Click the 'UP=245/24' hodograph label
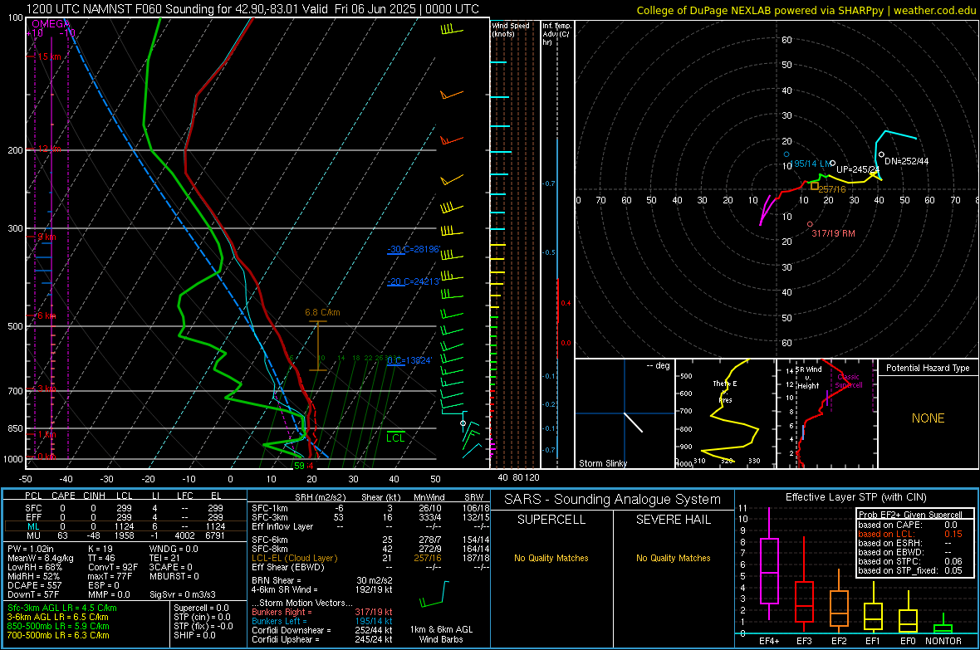980x650 pixels. (857, 169)
